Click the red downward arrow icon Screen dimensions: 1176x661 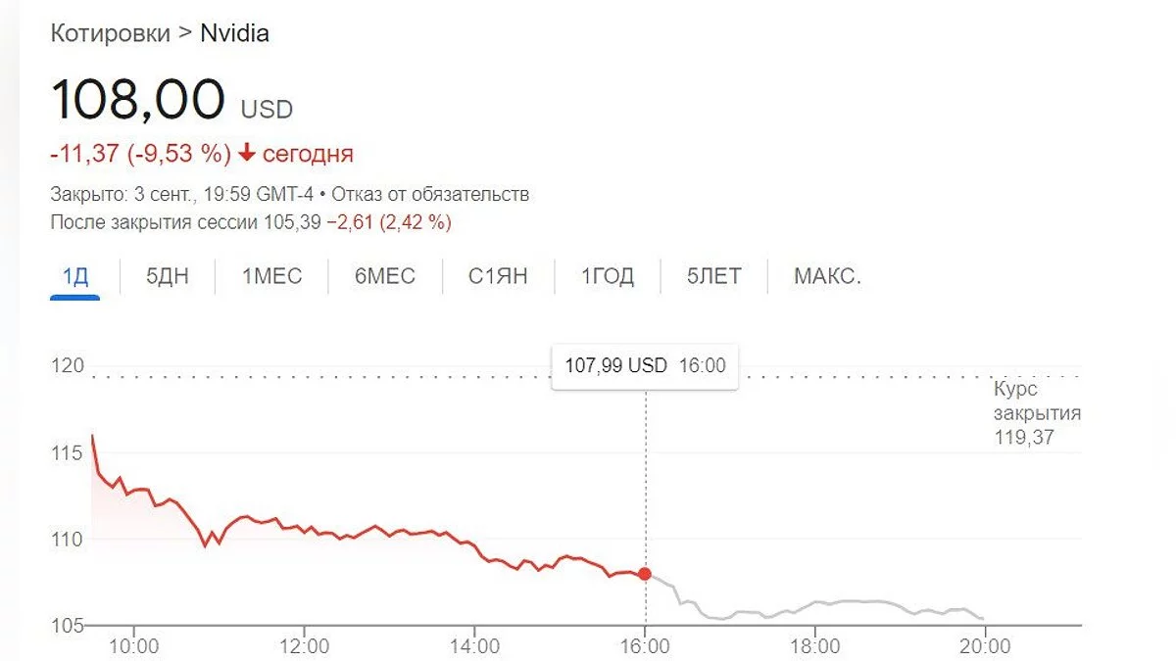click(x=247, y=154)
